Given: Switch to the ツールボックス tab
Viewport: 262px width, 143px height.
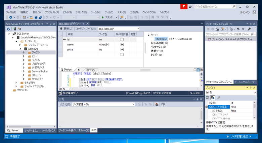Looking at the screenshot, I should 49,131.
